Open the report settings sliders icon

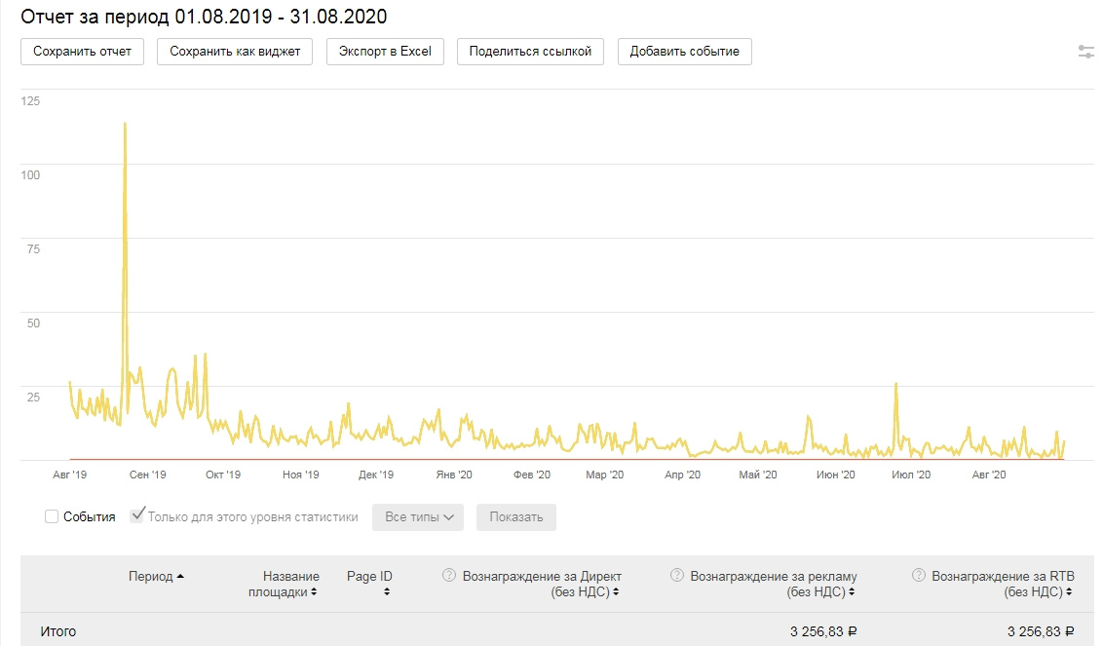pyautogui.click(x=1085, y=52)
